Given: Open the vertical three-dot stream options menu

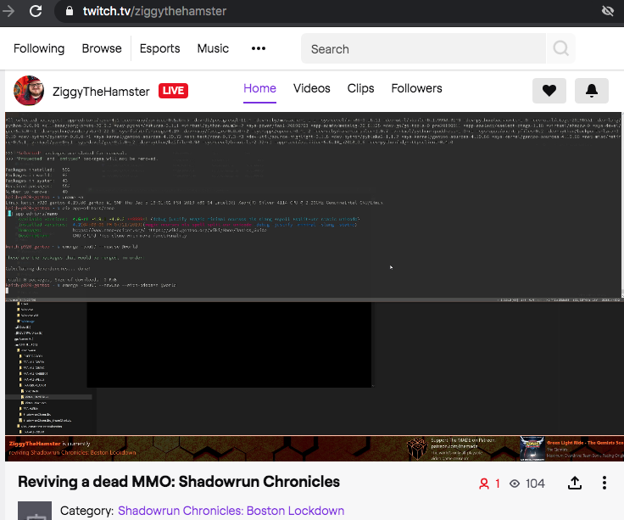Looking at the screenshot, I should [604, 483].
